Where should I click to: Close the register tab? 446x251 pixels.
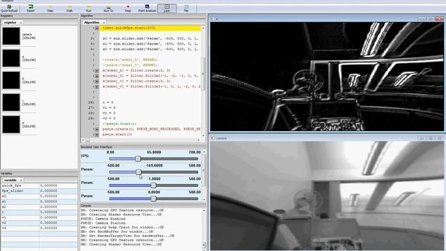coord(21,22)
